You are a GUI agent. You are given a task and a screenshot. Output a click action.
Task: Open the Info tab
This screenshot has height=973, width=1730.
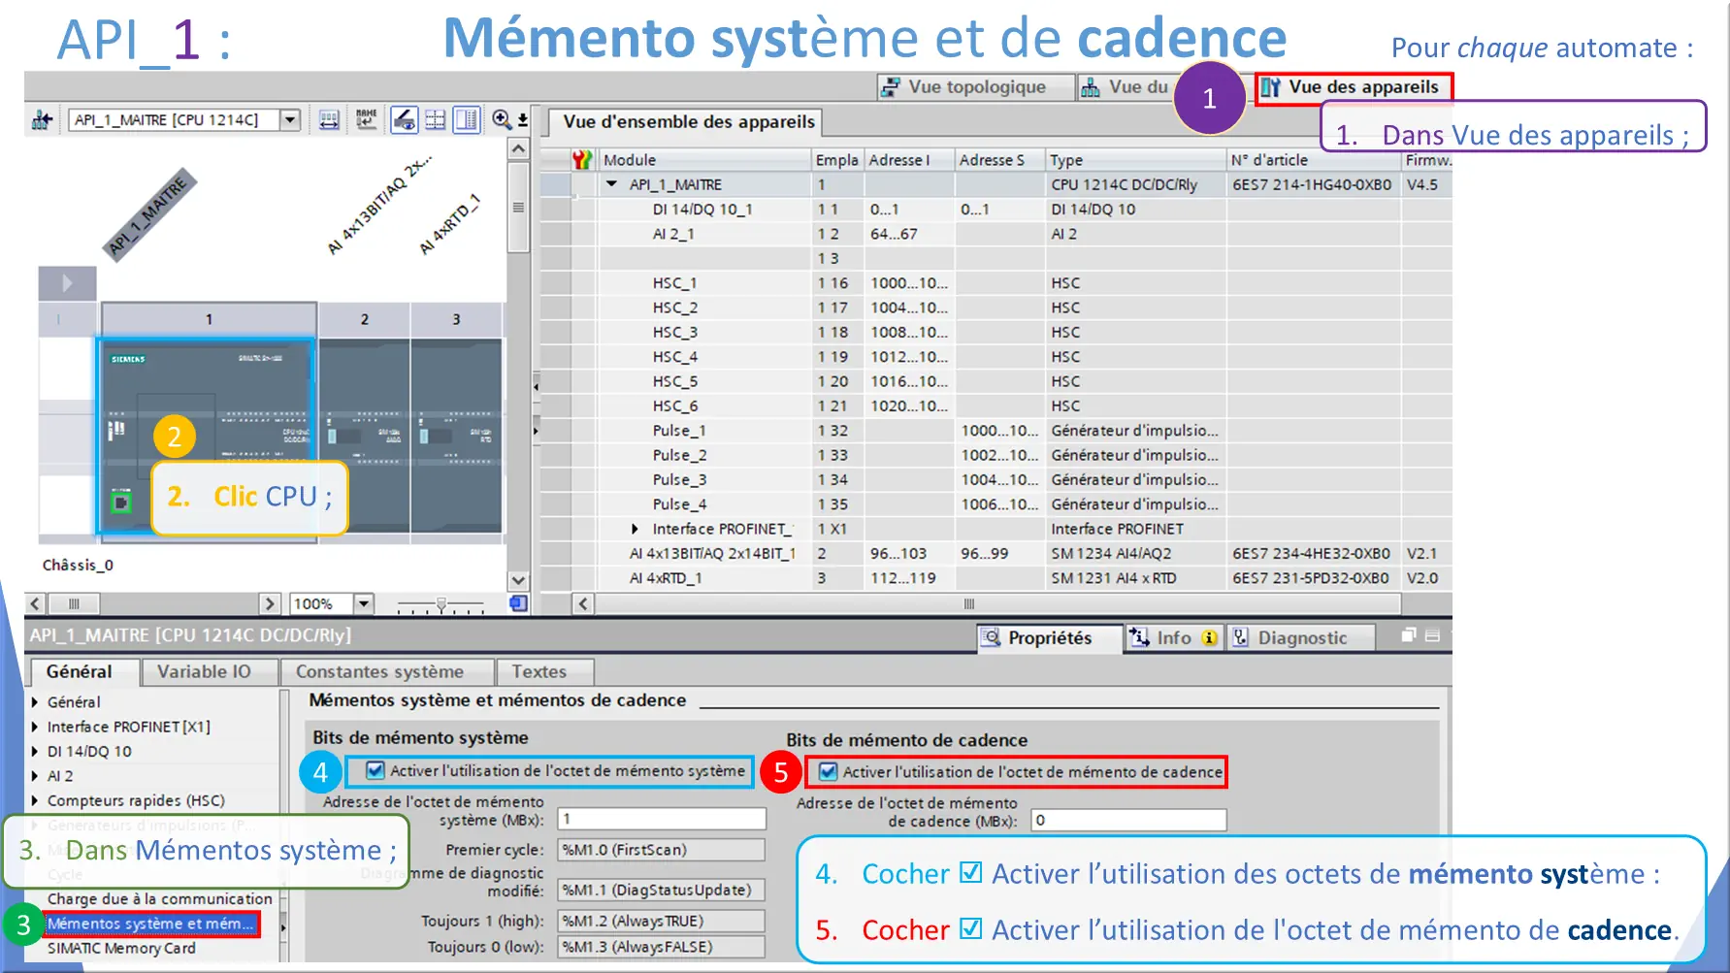pos(1174,637)
